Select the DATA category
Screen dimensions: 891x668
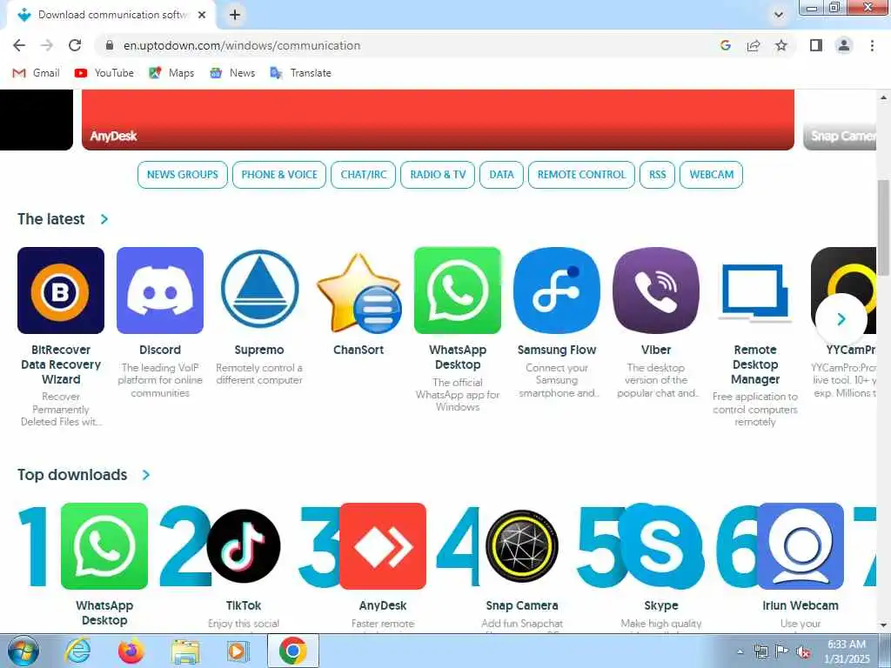pos(501,175)
